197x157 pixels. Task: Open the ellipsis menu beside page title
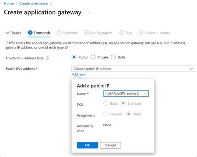90,12
